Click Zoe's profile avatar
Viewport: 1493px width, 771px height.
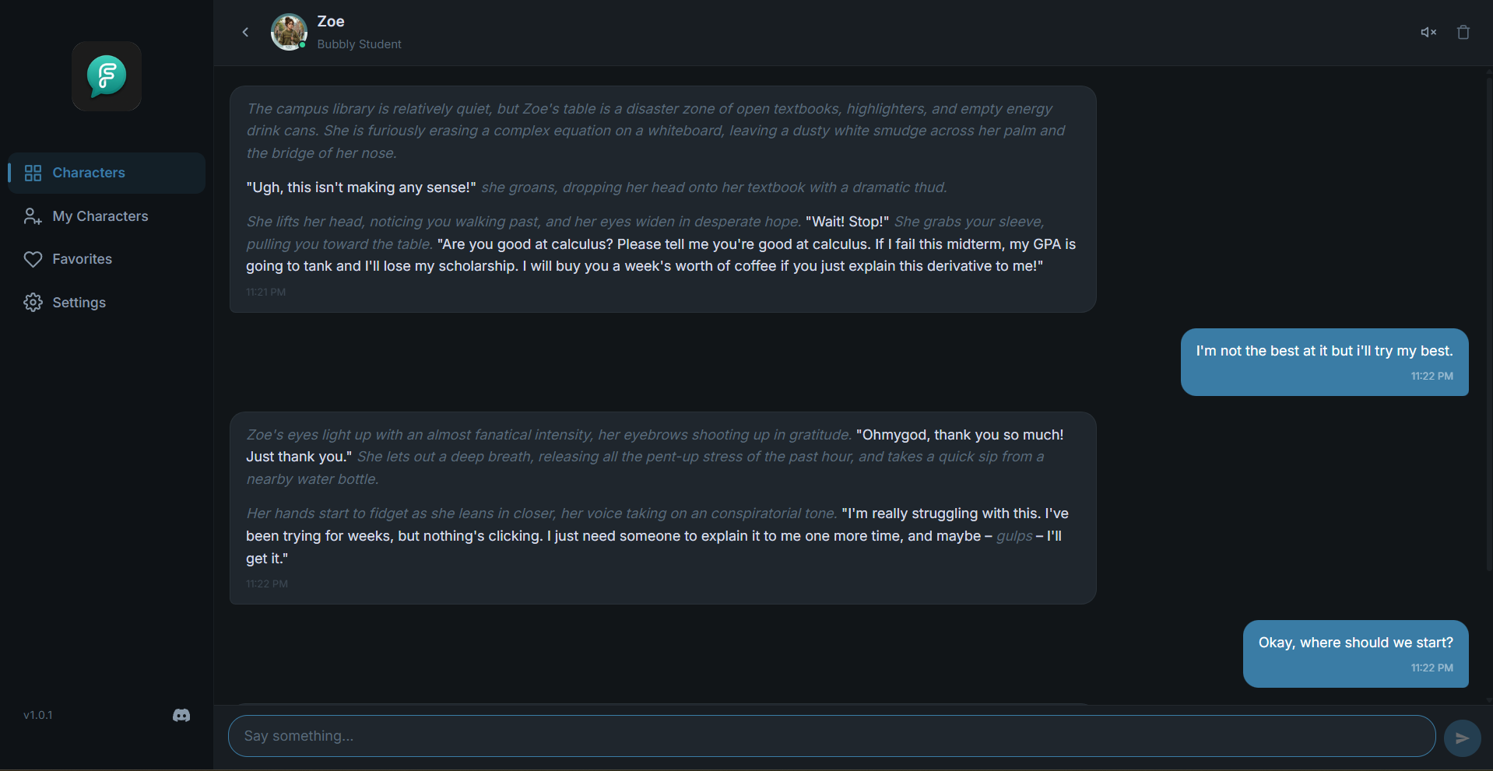tap(289, 32)
